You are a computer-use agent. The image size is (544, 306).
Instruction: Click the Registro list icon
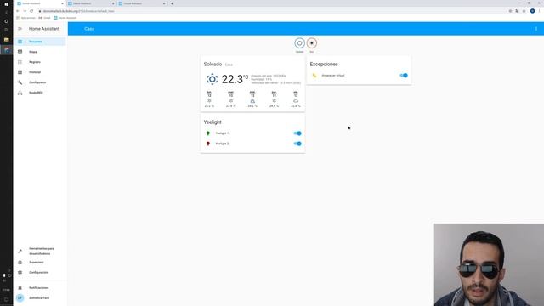pyautogui.click(x=20, y=62)
